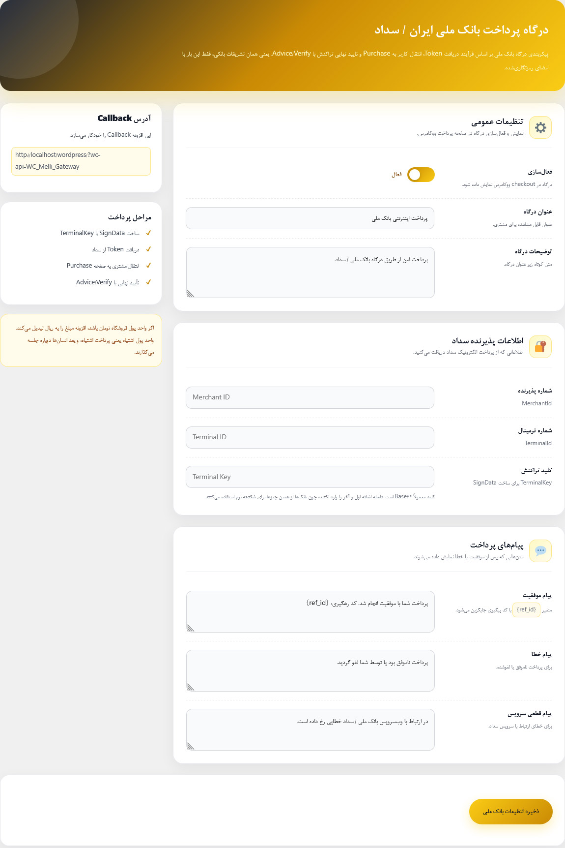Viewport: 565px width, 848px height.
Task: Click the checkmark next to ساخت SignData
Action: [x=148, y=233]
